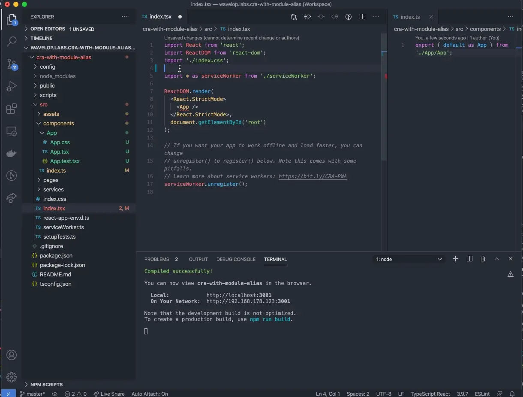This screenshot has width=523, height=397.
Task: Open the Run and Debug view
Action: pos(12,87)
